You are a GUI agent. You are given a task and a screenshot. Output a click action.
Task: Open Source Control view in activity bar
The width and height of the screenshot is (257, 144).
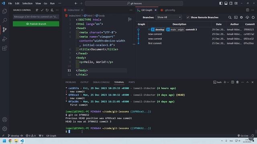4,30
